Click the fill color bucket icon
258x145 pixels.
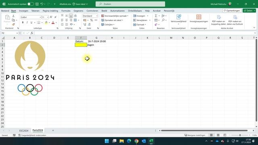click(46, 23)
